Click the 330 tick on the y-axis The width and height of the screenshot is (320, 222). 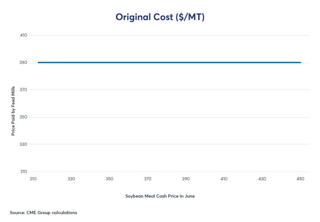[23, 144]
